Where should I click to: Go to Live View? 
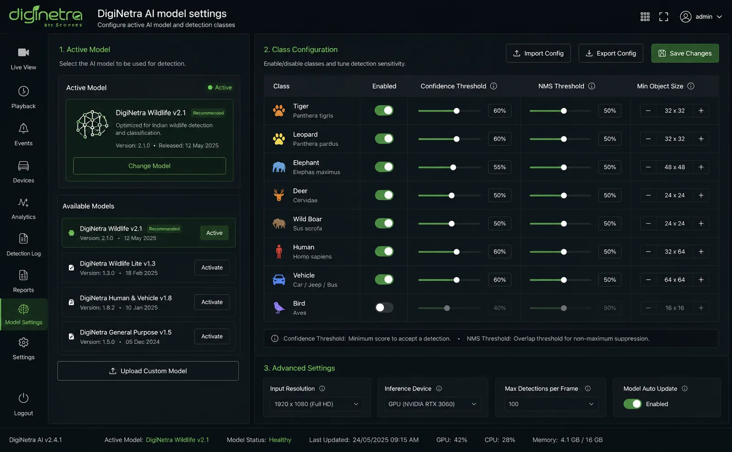(23, 59)
